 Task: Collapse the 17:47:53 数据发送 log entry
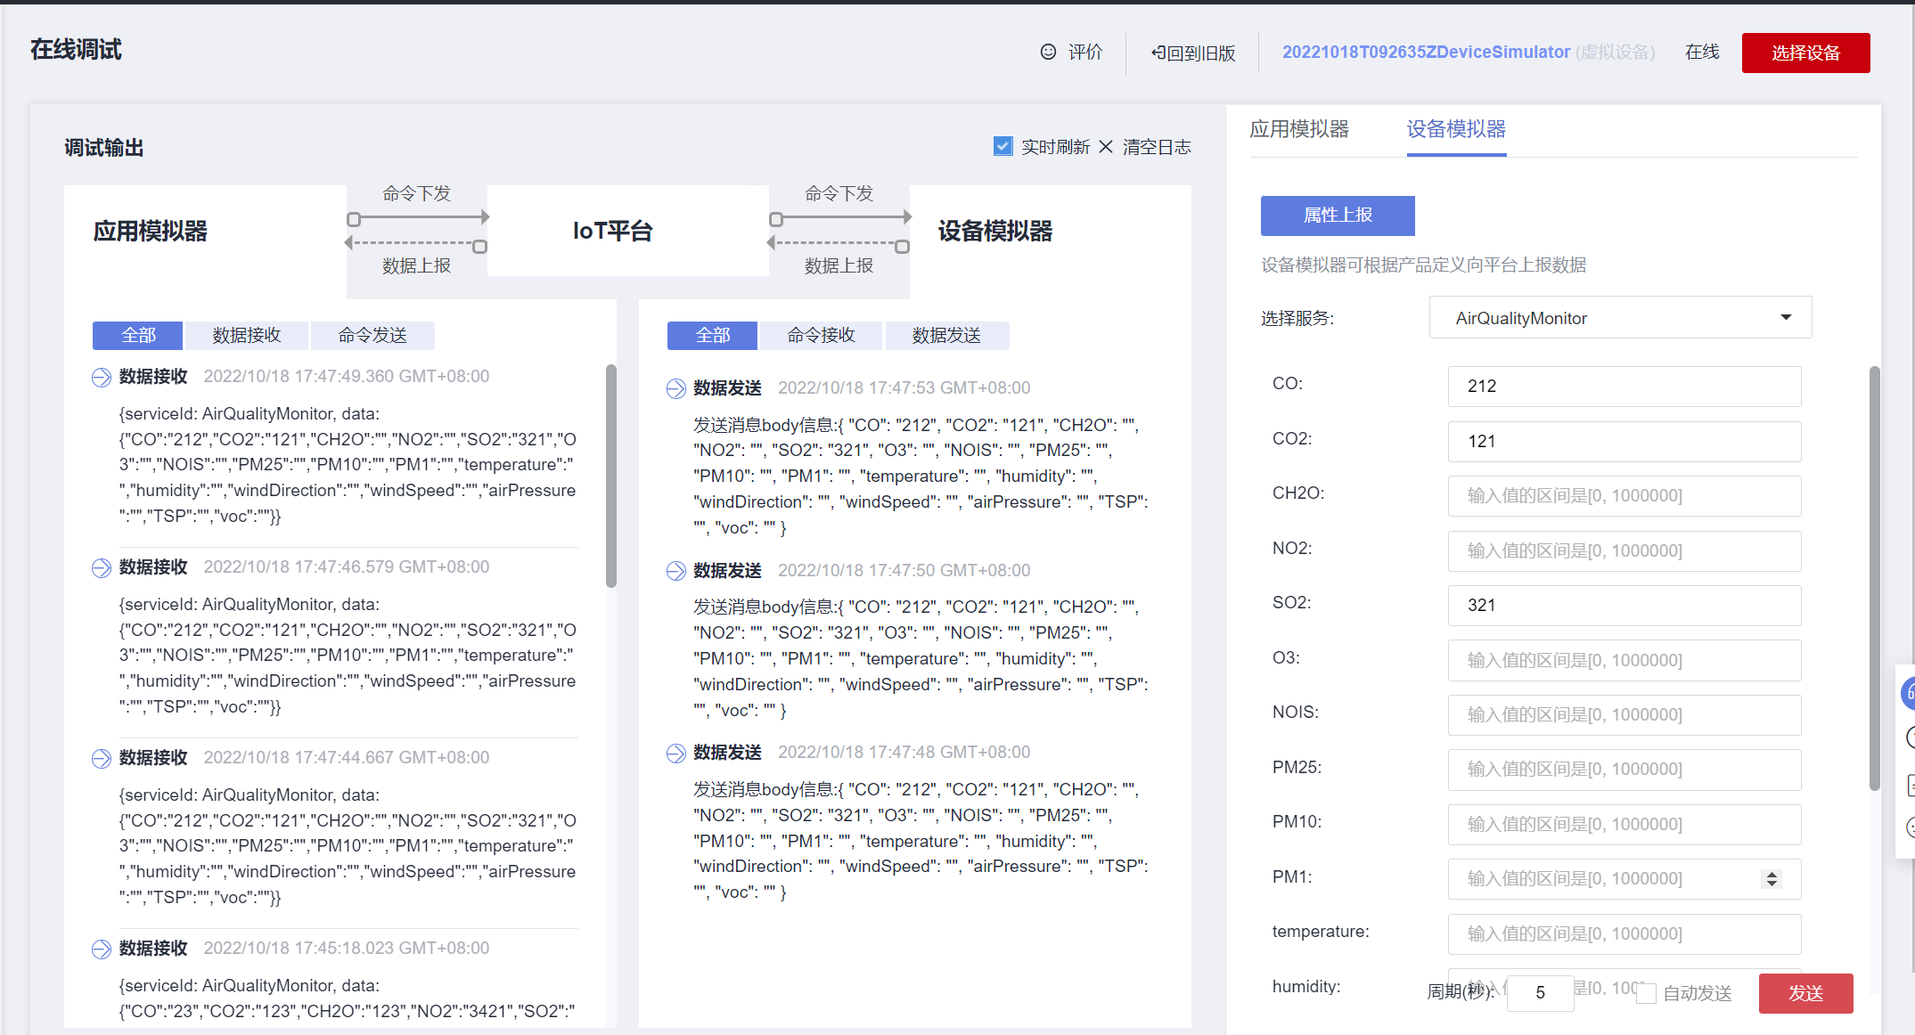click(x=676, y=388)
